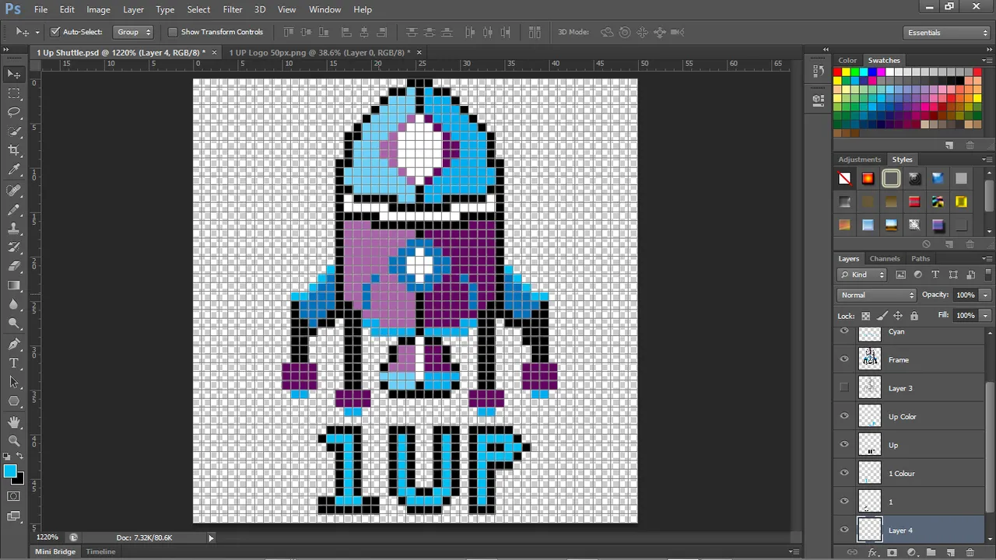Switch to the Channels tab

click(x=885, y=258)
